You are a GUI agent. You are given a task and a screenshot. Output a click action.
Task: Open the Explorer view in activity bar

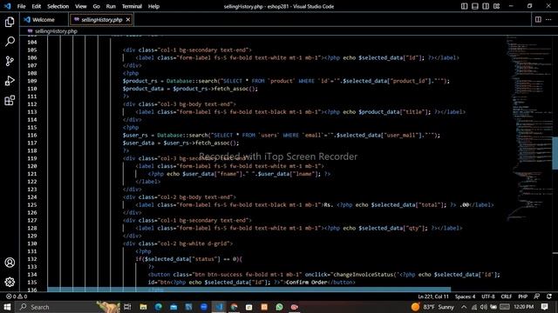(x=10, y=22)
